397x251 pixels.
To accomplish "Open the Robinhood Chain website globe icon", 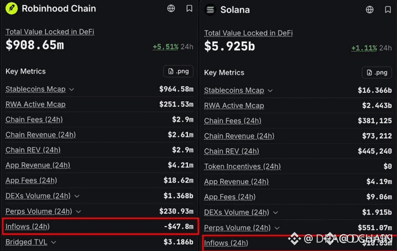I will 171,8.
